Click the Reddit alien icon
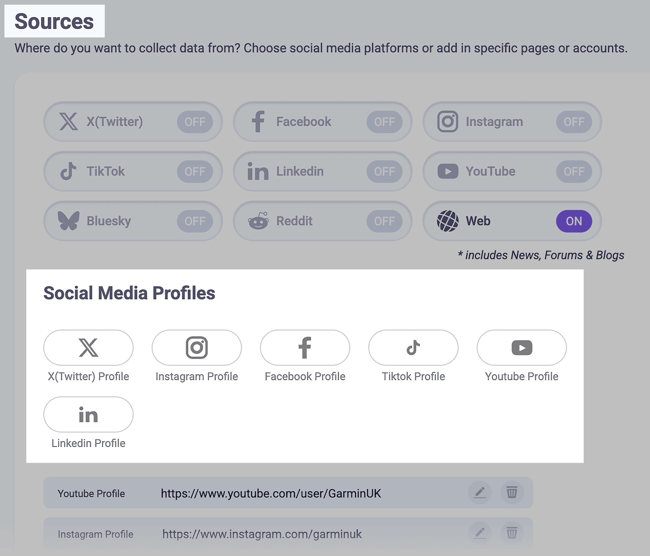650x556 pixels. (258, 221)
